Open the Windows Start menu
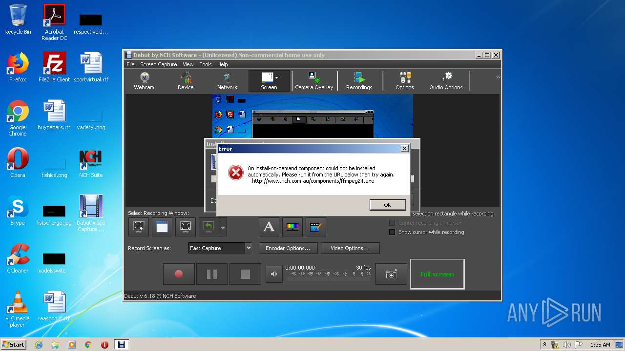 click(x=14, y=344)
